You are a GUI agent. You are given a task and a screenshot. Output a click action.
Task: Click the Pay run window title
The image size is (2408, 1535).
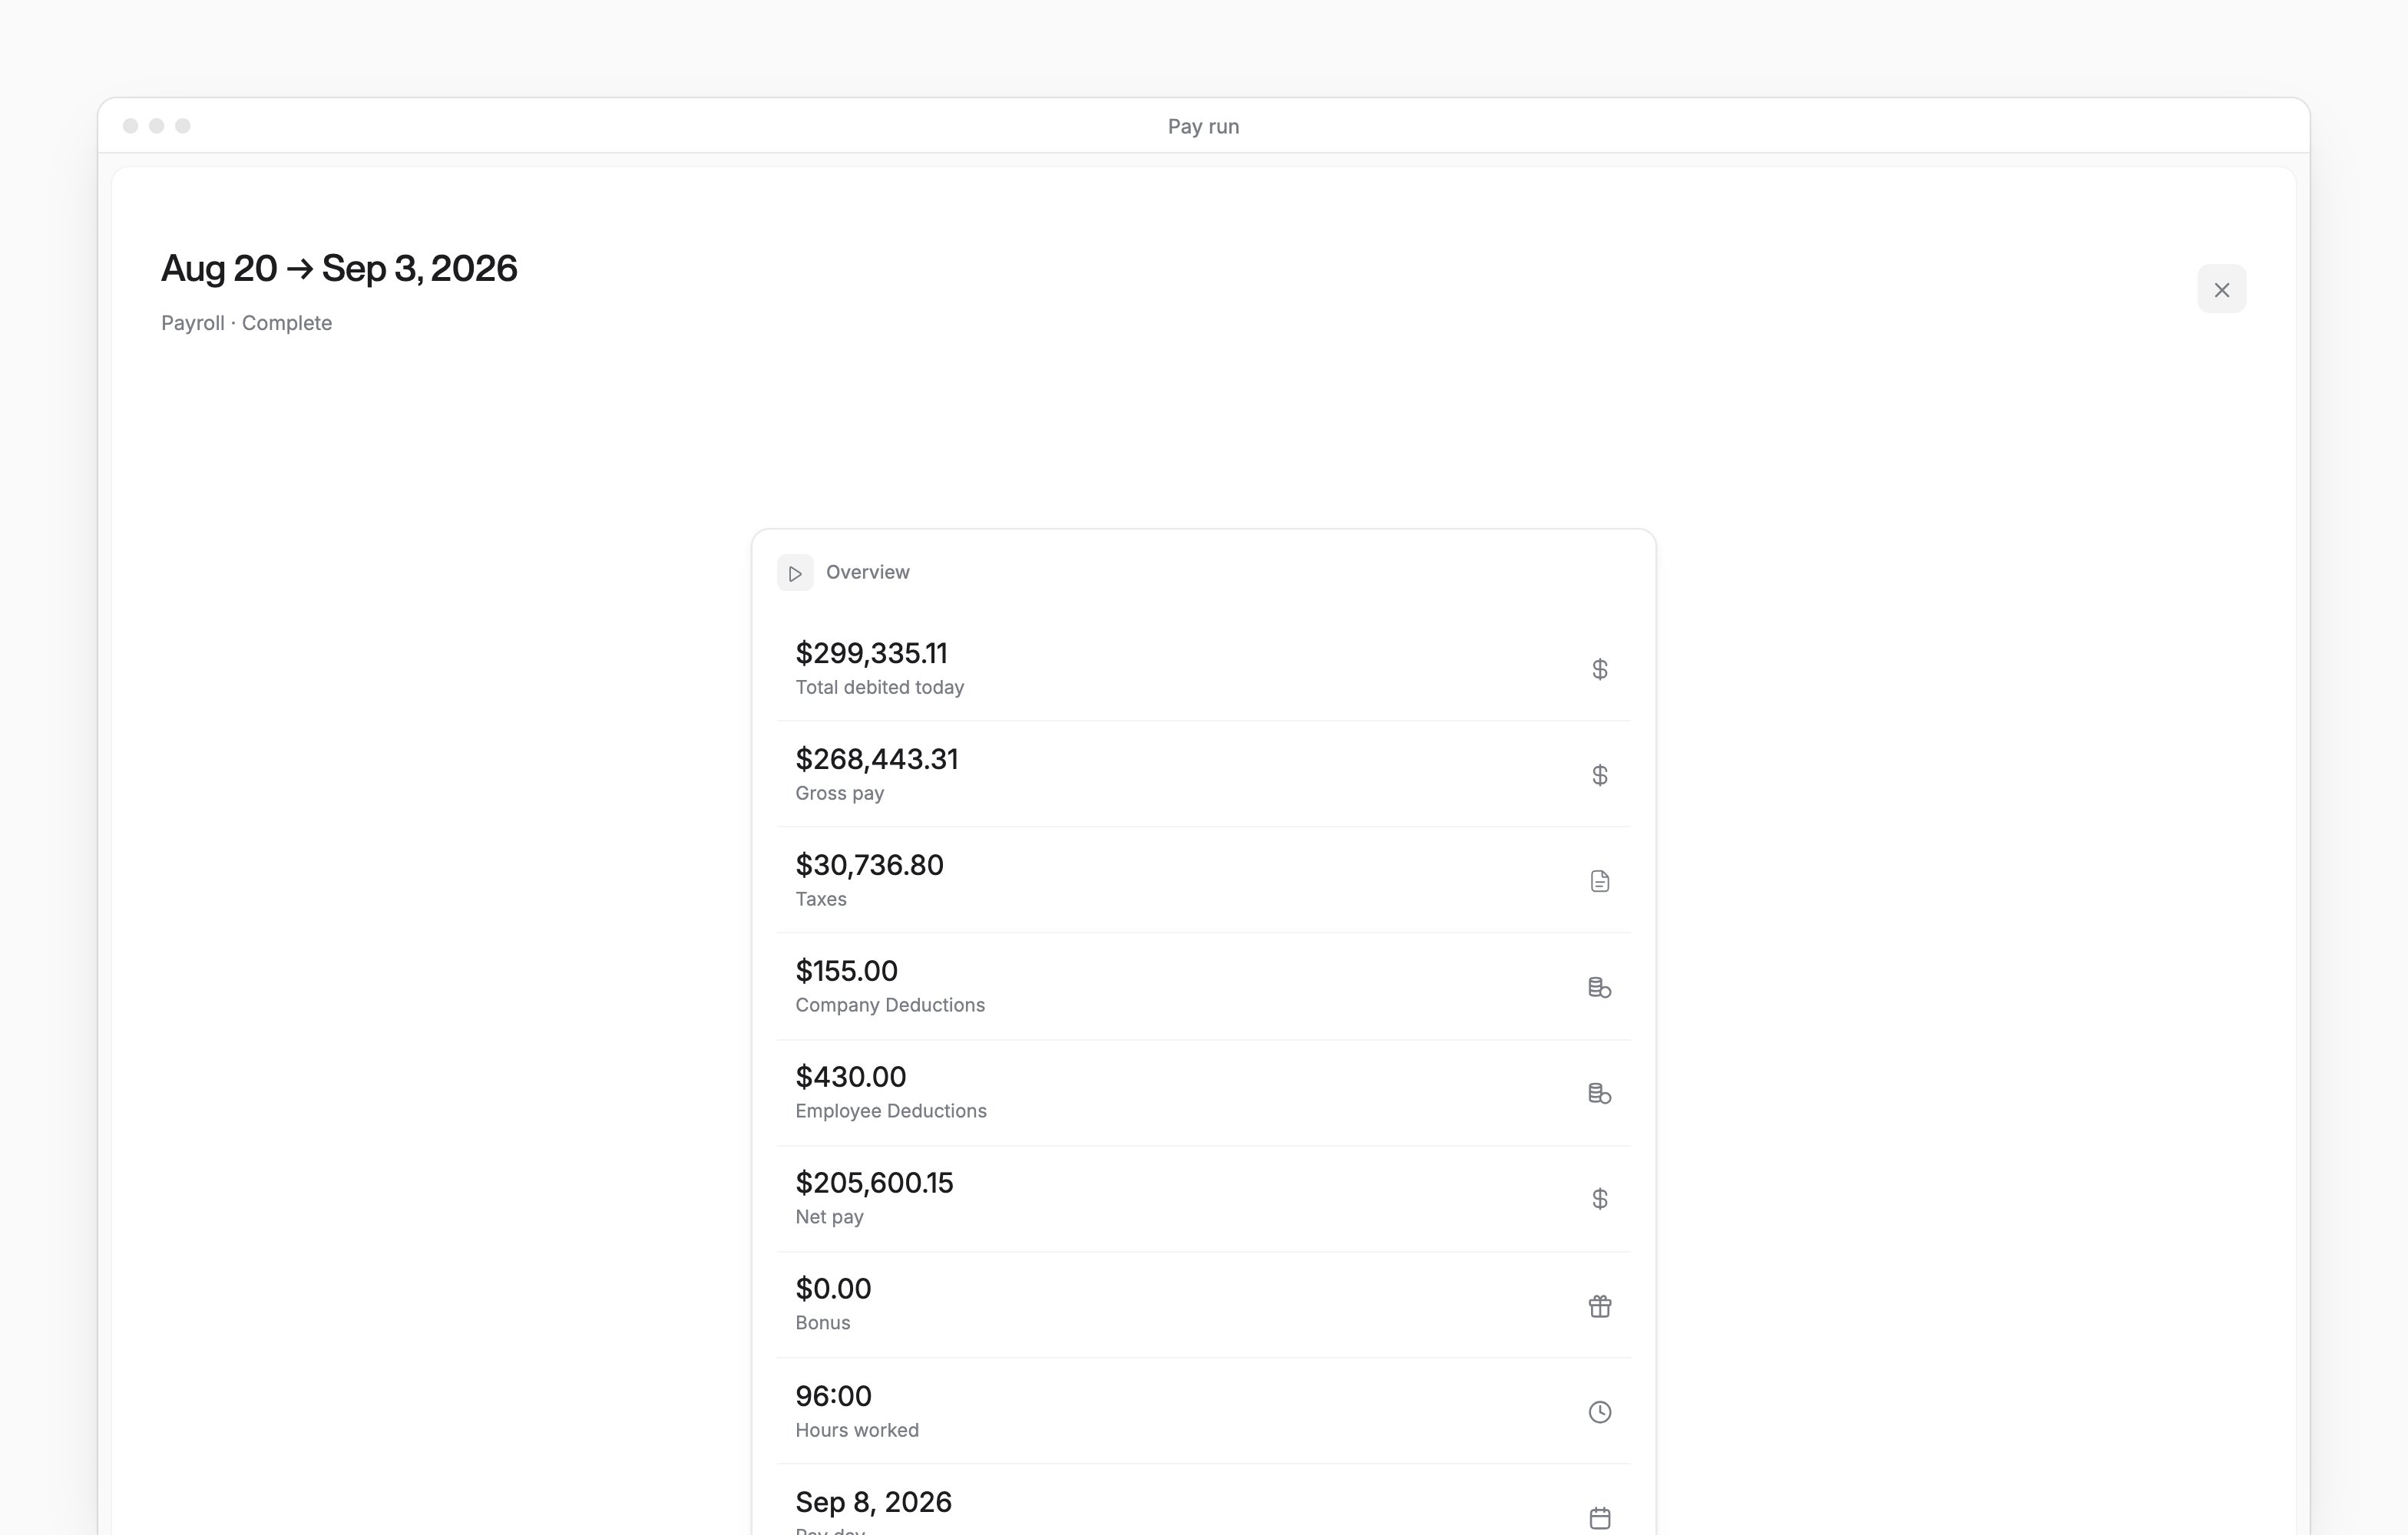(1203, 127)
